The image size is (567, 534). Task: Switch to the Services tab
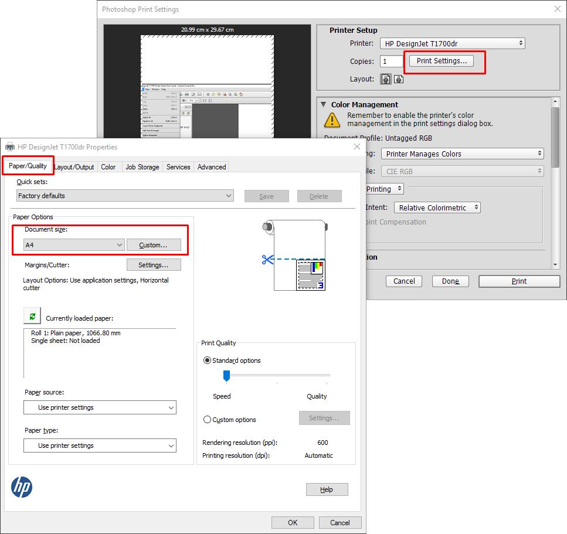pos(178,167)
